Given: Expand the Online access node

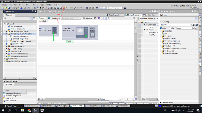Looking at the screenshot, I should click(x=4, y=59).
